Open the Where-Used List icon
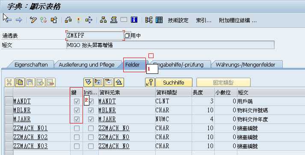This screenshot has height=155, width=305. tap(89, 20)
